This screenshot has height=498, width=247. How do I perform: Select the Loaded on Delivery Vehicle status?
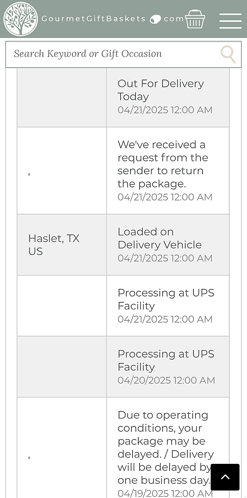coord(159,238)
